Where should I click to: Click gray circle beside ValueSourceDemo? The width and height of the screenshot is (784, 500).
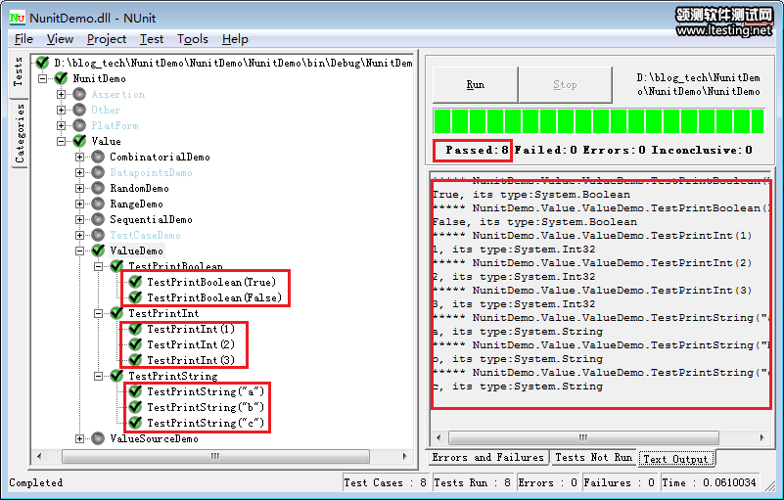(x=98, y=438)
